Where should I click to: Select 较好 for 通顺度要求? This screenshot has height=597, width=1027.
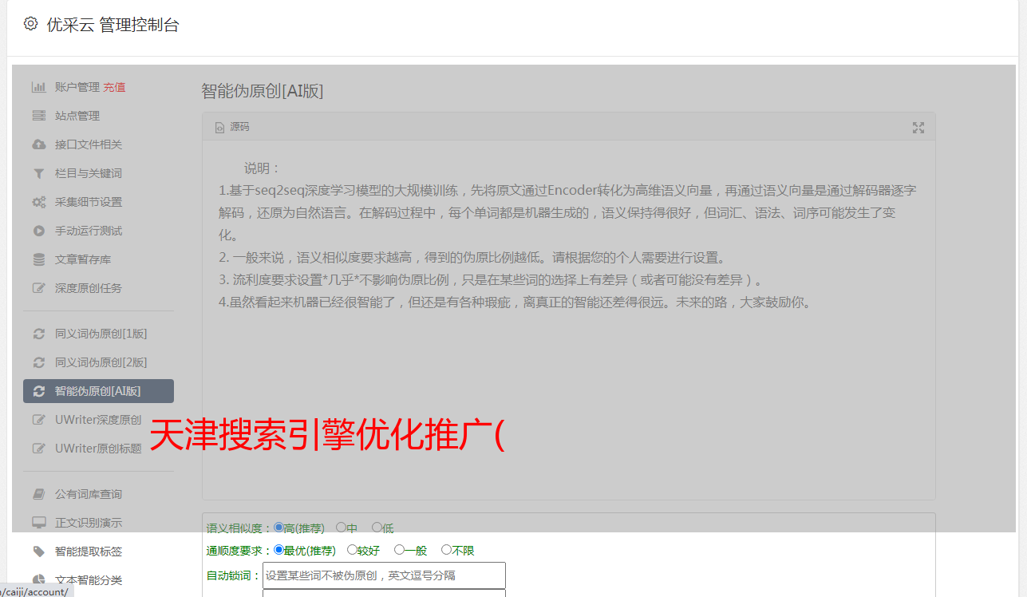click(352, 550)
